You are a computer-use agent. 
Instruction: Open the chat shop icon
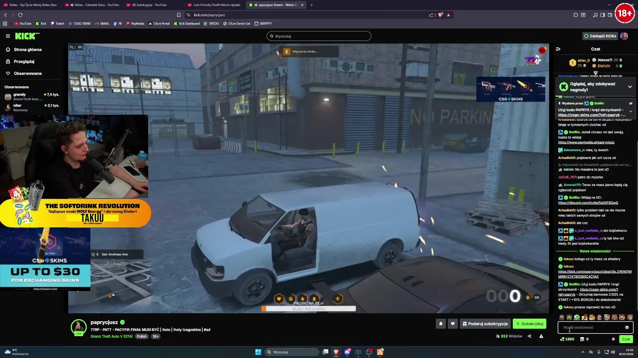[x=582, y=339]
